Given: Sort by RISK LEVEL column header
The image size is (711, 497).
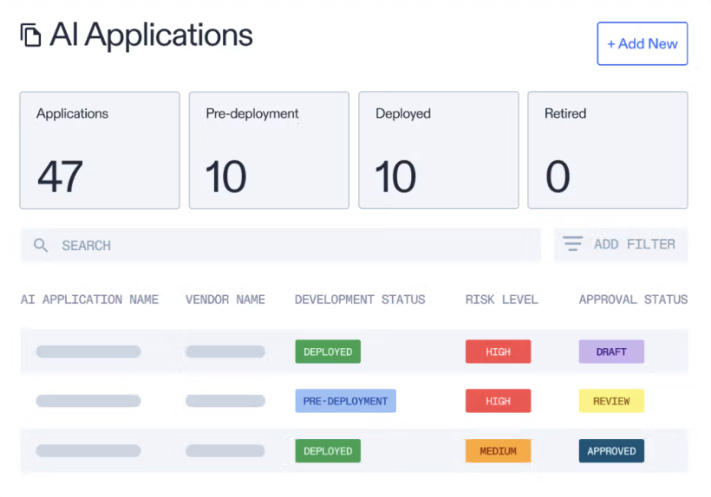Looking at the screenshot, I should (501, 300).
